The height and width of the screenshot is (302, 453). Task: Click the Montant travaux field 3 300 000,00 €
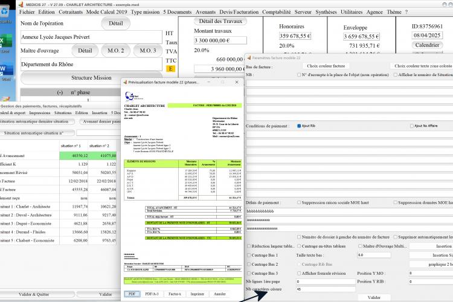(220, 40)
